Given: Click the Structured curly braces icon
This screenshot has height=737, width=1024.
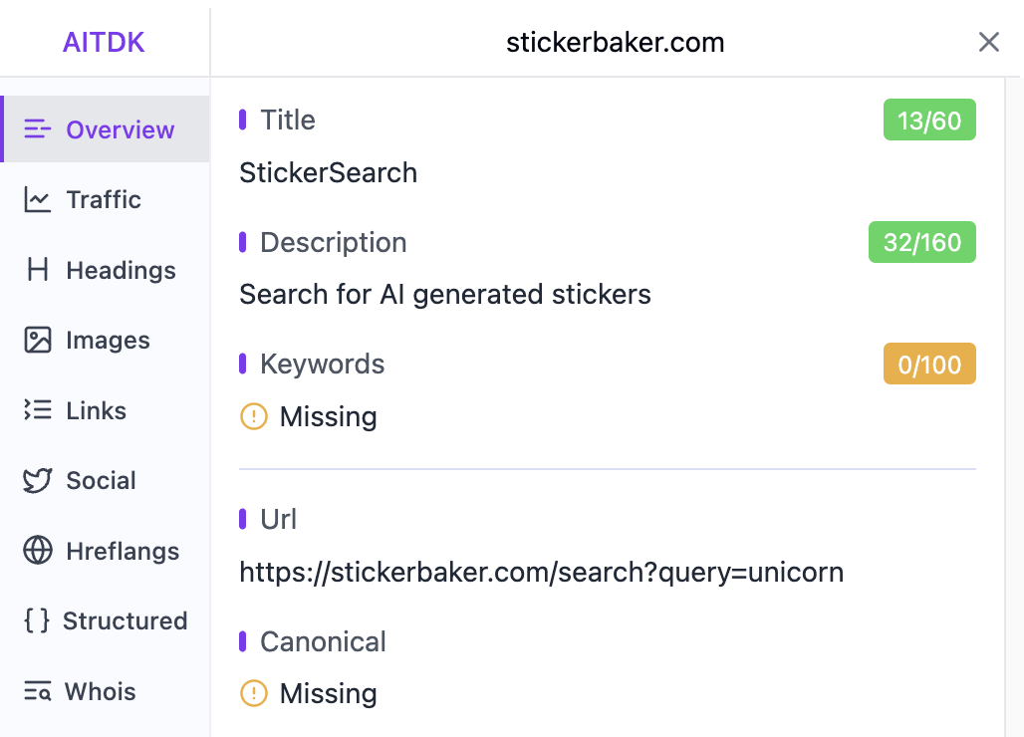Looking at the screenshot, I should (x=37, y=620).
